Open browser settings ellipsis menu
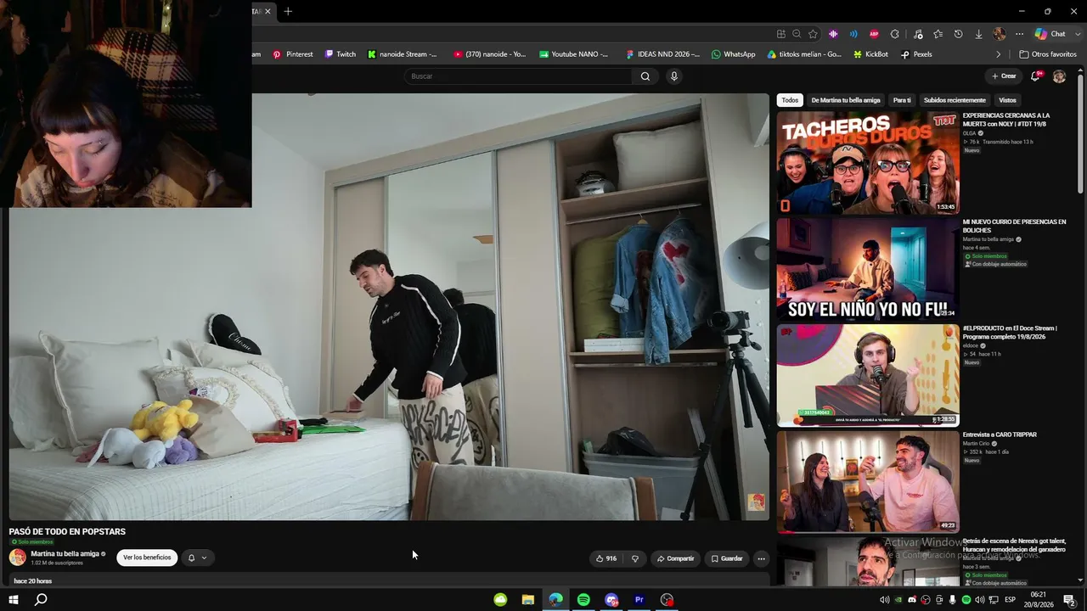 point(1020,34)
